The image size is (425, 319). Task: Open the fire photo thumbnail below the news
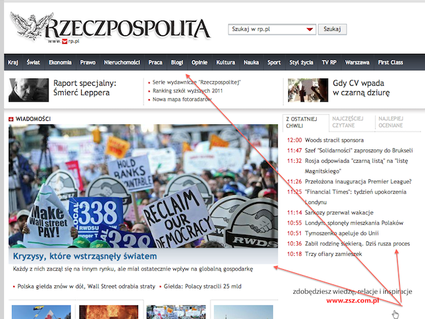tap(108, 312)
